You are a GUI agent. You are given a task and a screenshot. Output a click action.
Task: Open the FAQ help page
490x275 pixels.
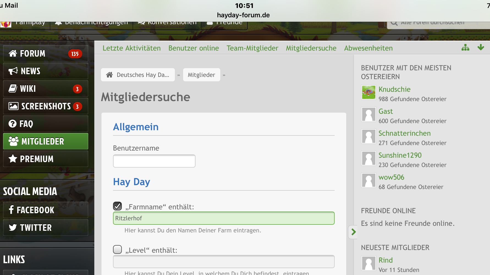(45, 124)
